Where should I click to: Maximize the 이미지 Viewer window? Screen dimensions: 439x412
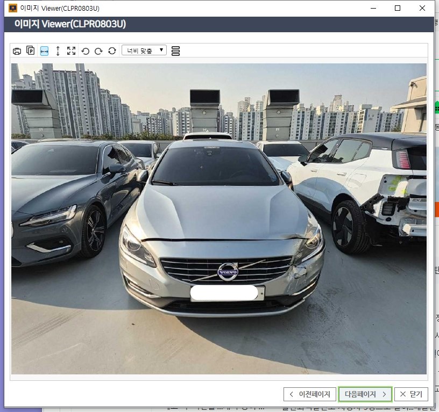pyautogui.click(x=398, y=8)
